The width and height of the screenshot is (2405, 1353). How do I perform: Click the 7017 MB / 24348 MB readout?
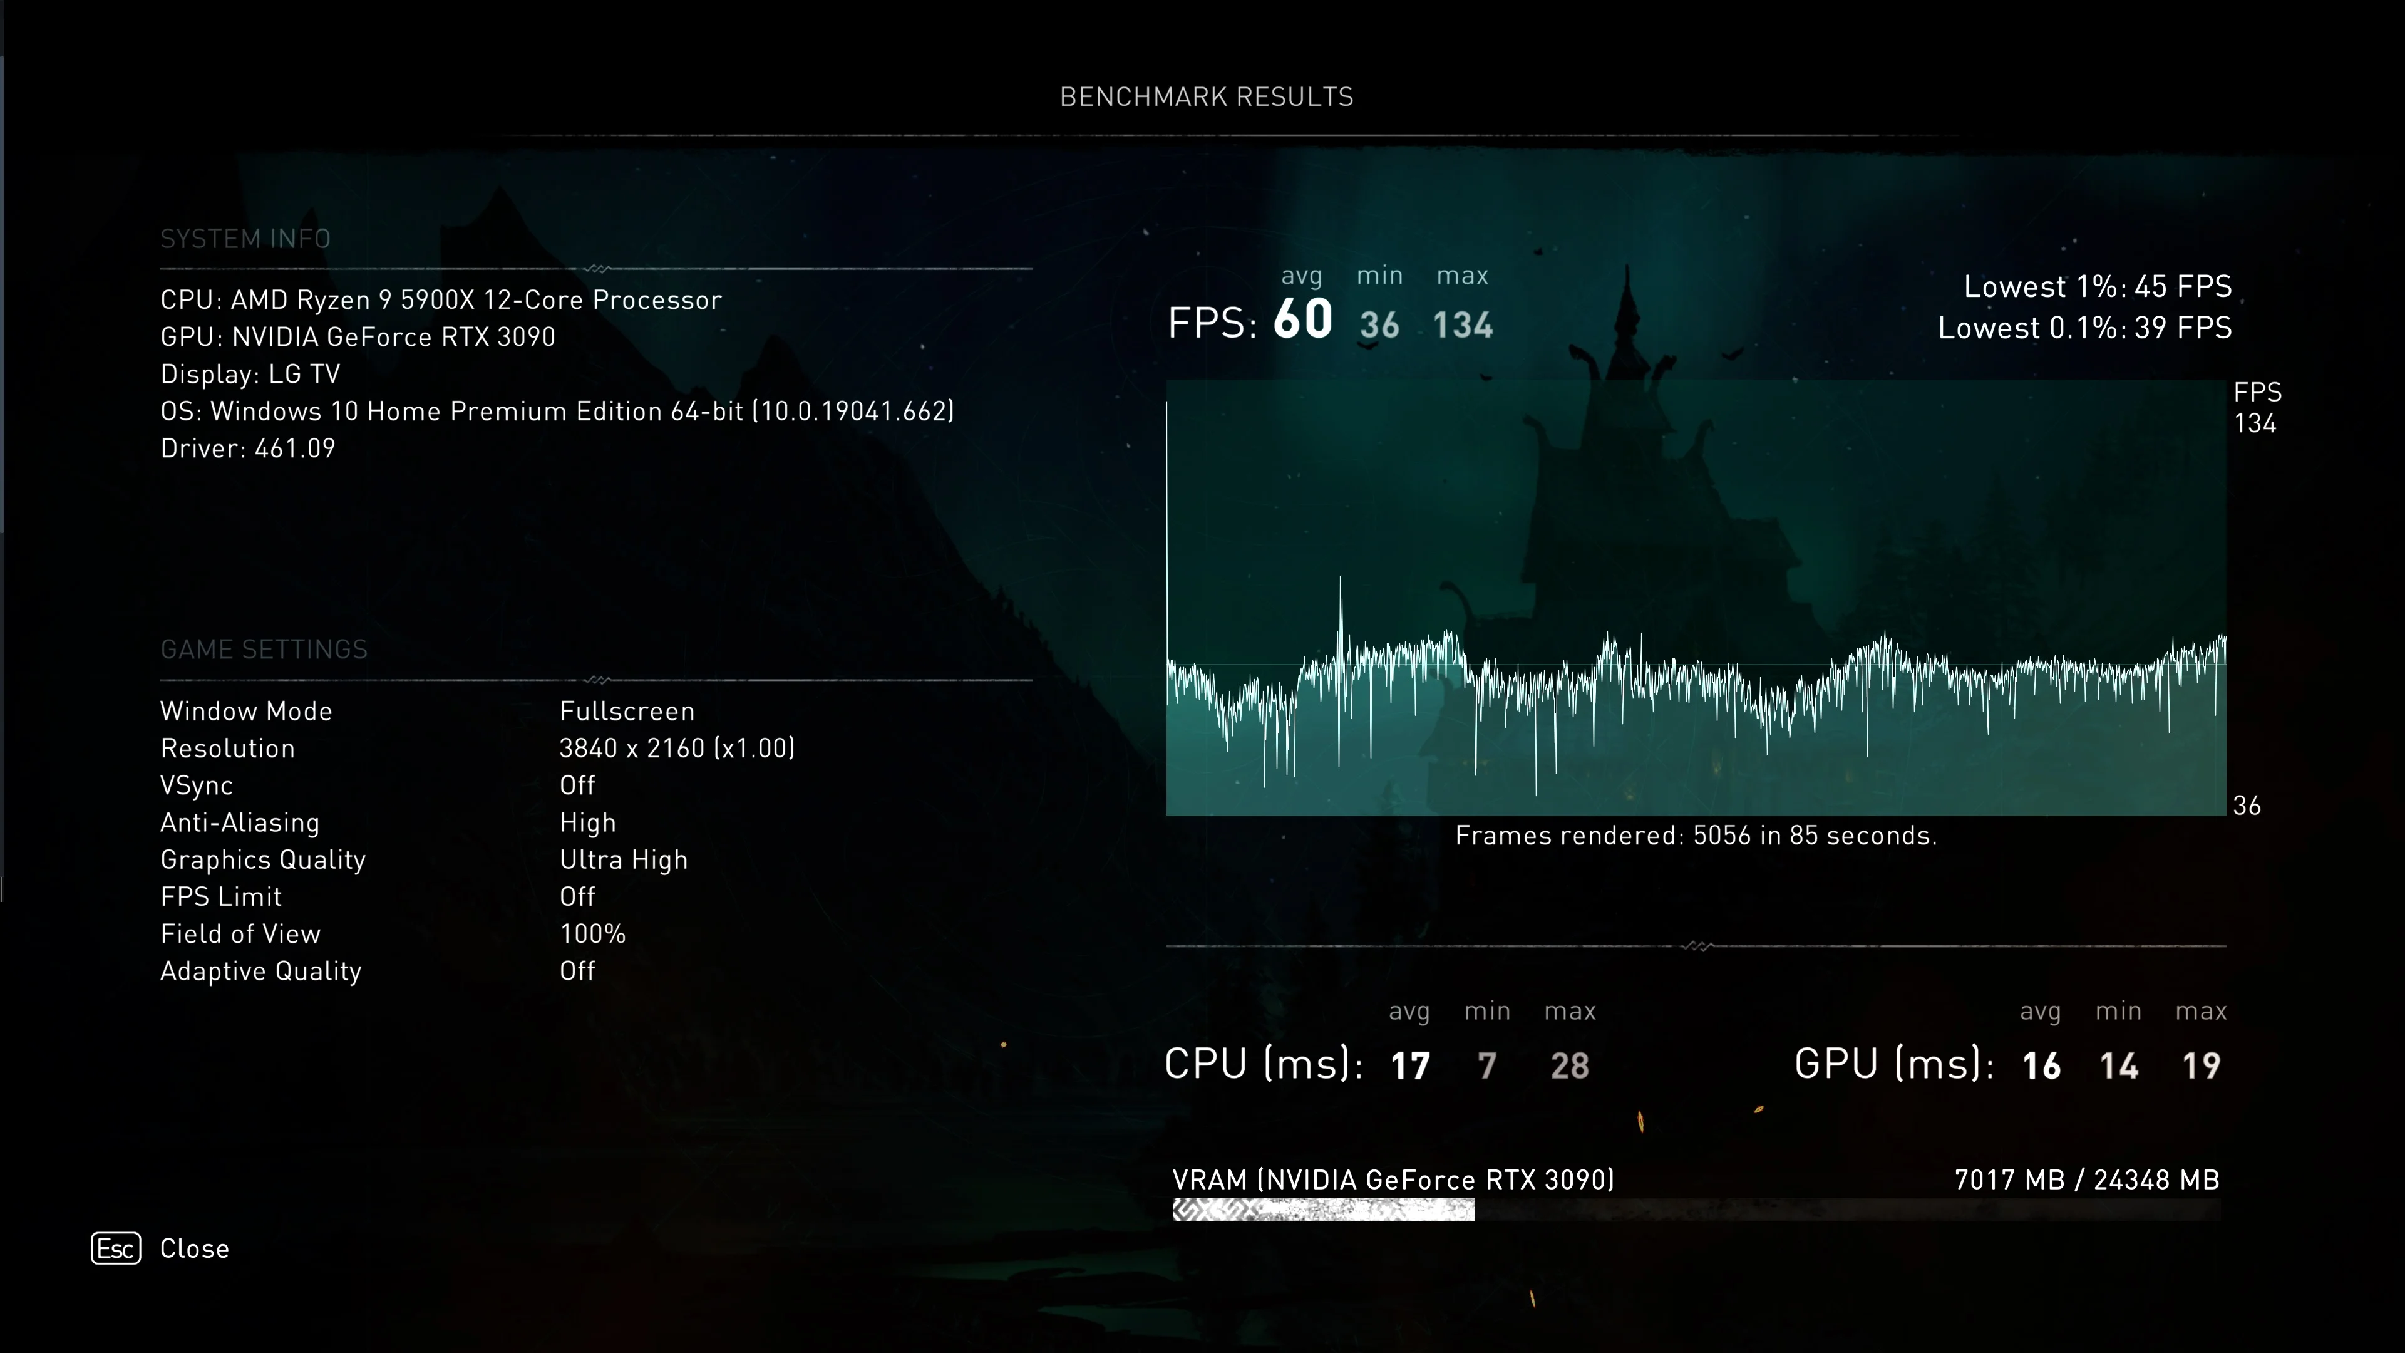[2087, 1180]
